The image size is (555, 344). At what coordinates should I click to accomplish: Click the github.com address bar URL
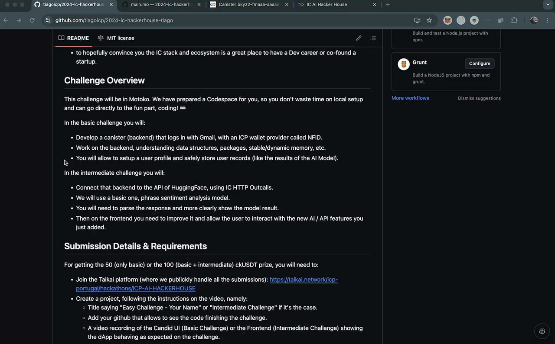coord(114,20)
